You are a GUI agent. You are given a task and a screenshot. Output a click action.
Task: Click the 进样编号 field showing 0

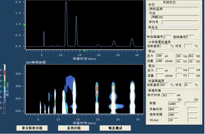190,37
